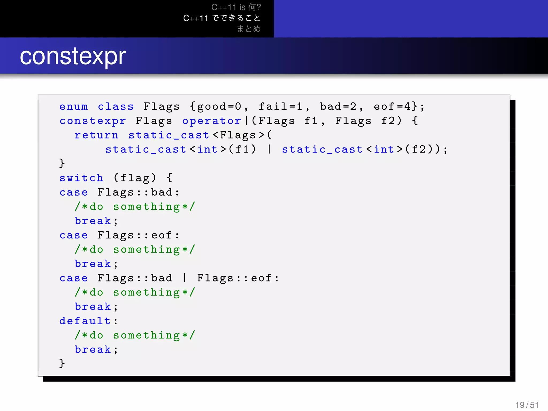Click 'return static_cast<Flags>(' line
548x411 pixels.
coord(173,135)
